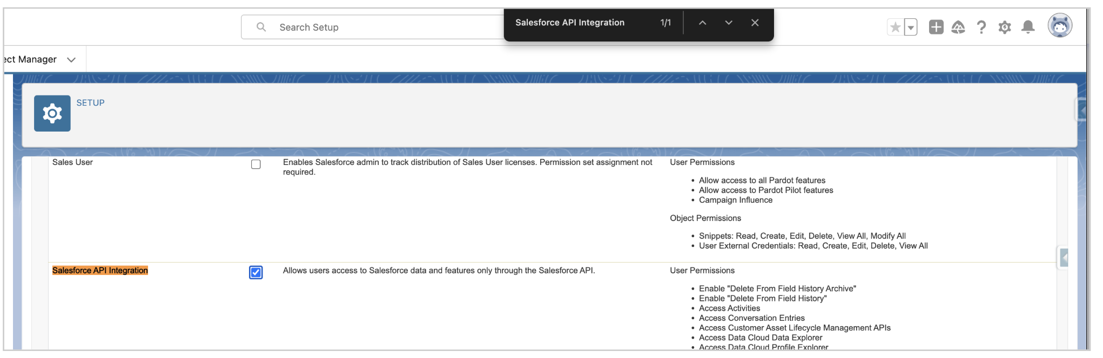Close the find-in-page bar
Image resolution: width=1103 pixels, height=358 pixels.
click(x=755, y=23)
